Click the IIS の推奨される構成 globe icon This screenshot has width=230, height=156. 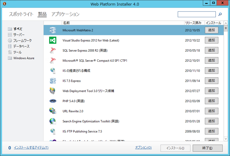pos(53,71)
